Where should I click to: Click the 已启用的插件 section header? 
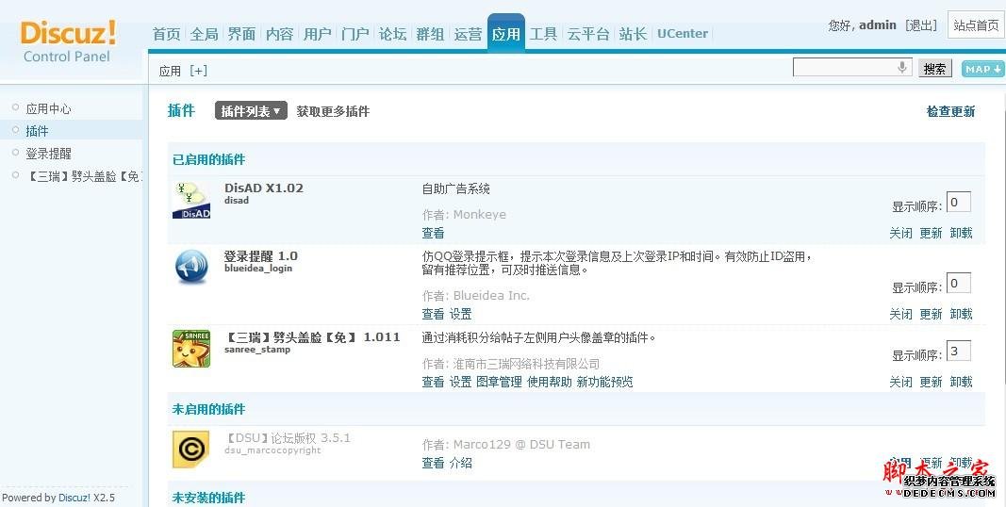click(x=208, y=159)
